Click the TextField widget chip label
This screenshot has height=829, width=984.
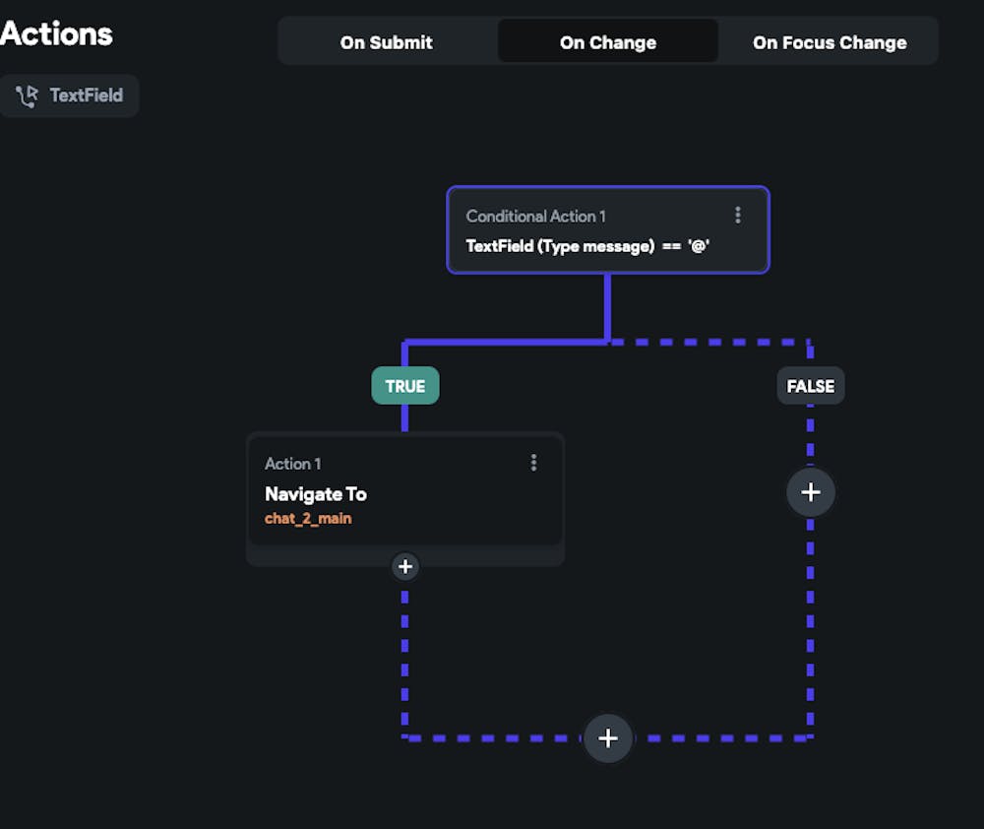click(x=87, y=96)
